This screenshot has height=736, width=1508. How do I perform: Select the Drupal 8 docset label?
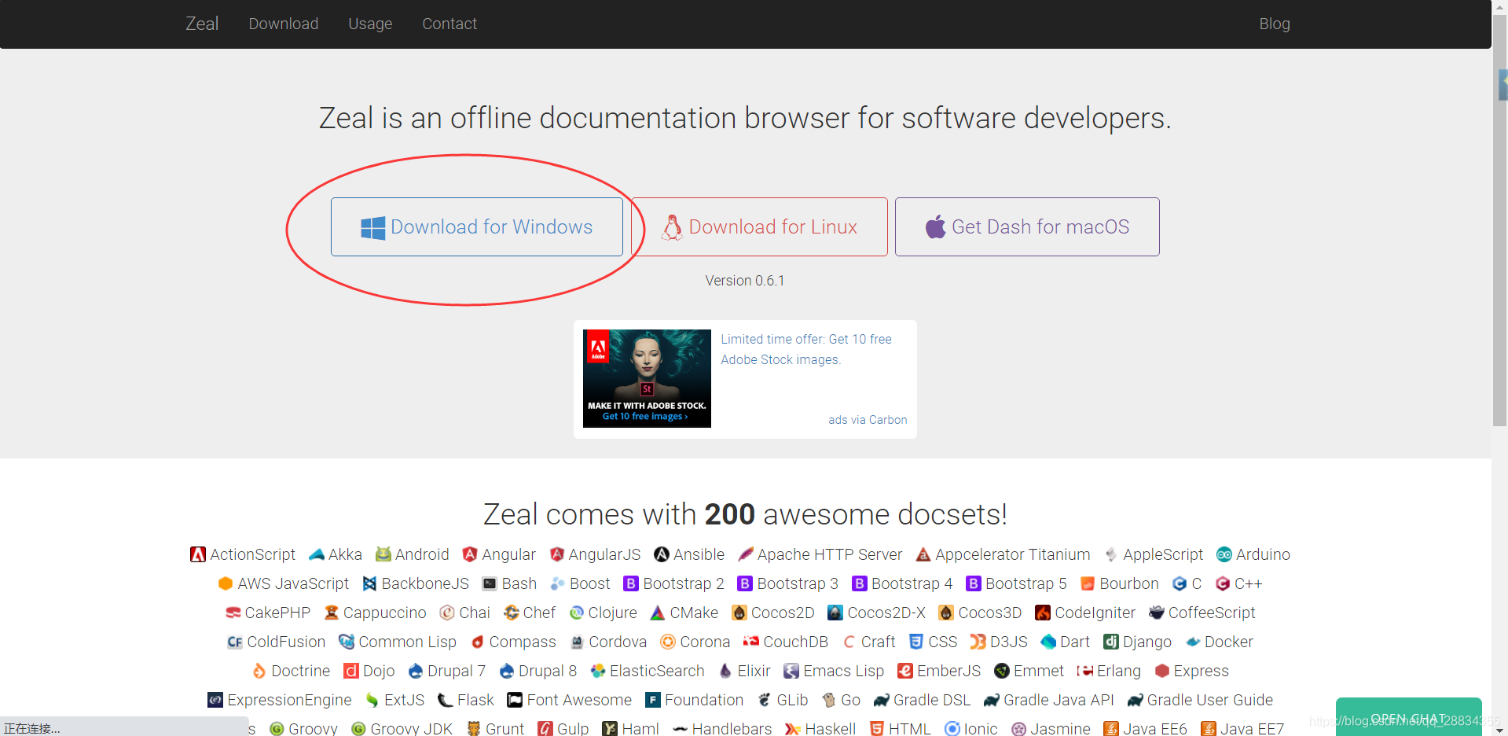(x=548, y=671)
